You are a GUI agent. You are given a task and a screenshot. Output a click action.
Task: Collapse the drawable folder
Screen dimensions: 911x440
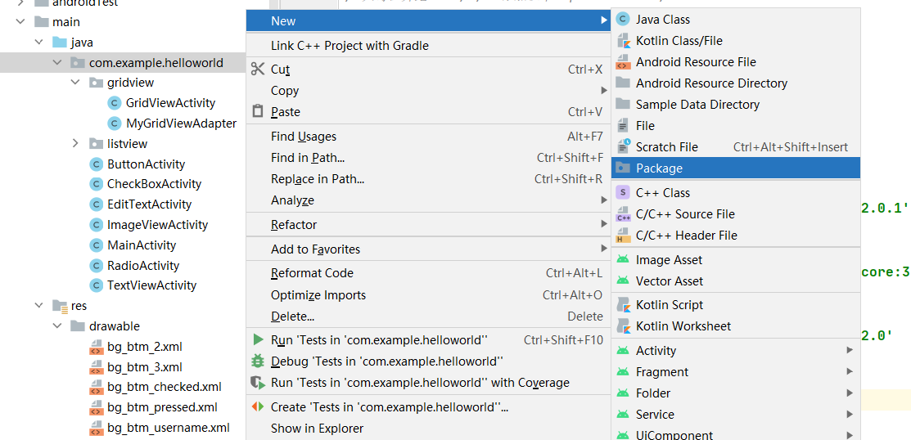pyautogui.click(x=57, y=326)
